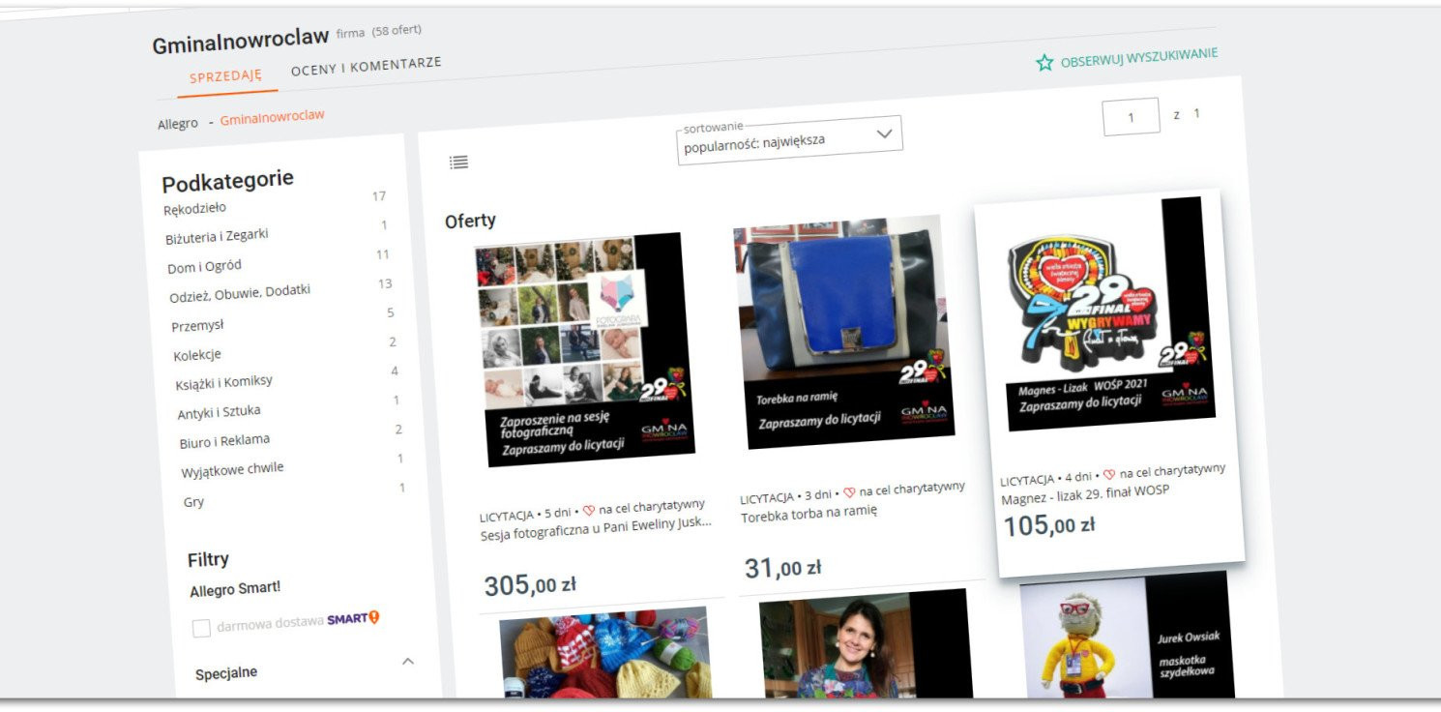Click Obserwuj wyszukiwanie link
1441x712 pixels.
point(1138,57)
